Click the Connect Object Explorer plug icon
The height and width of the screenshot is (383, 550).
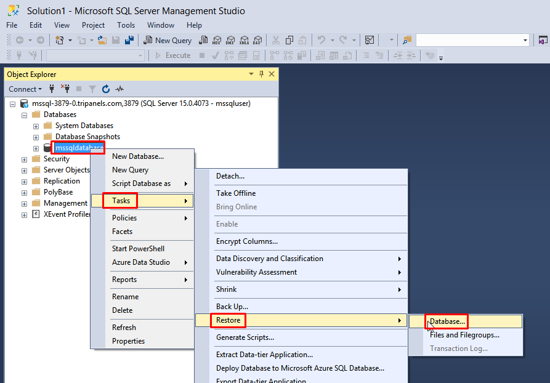[x=52, y=89]
